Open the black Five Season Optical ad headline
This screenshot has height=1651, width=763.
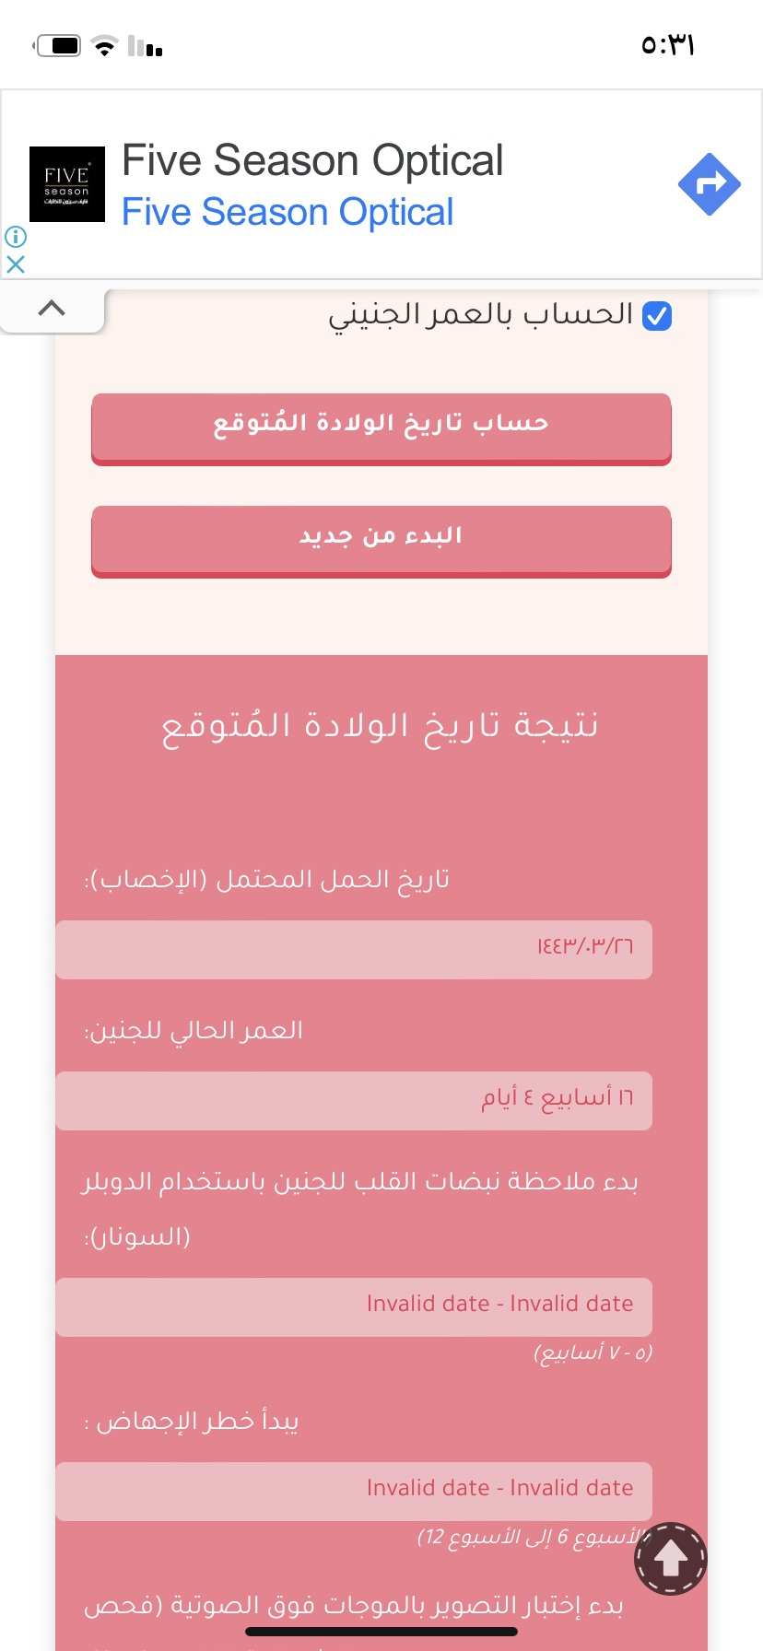[x=312, y=160]
